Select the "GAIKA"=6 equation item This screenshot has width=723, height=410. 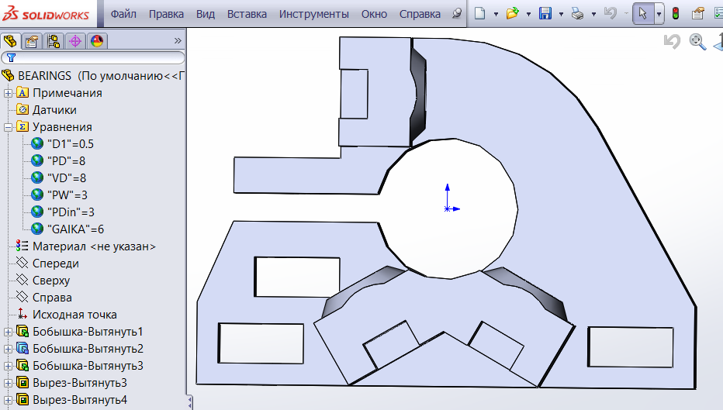tap(75, 229)
